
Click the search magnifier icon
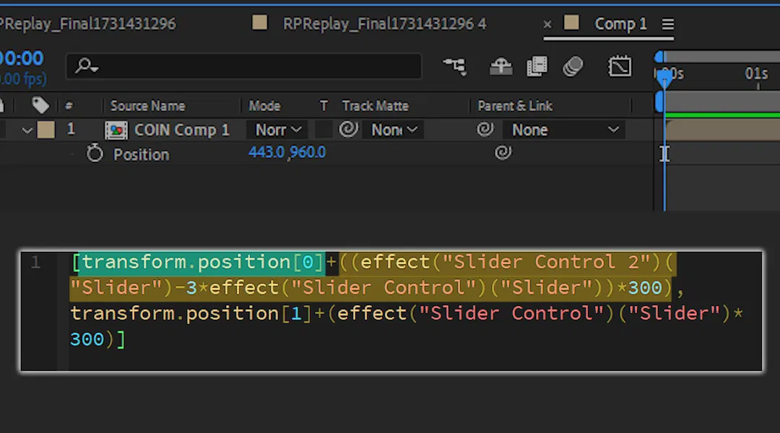point(85,66)
